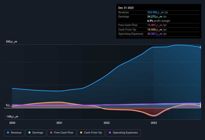Click the Free Cash Flow label in tooltip

pos(128,25)
